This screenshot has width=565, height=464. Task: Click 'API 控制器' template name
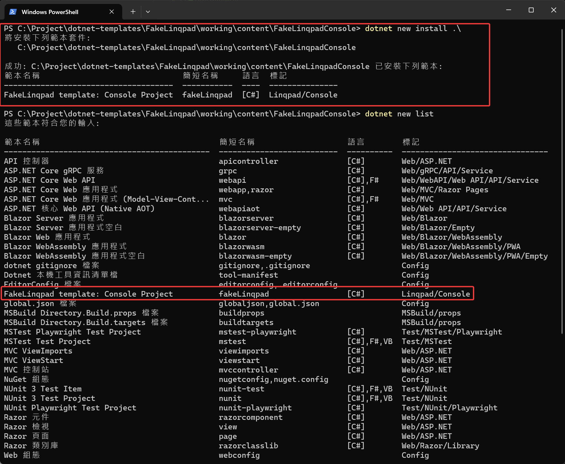(x=26, y=161)
